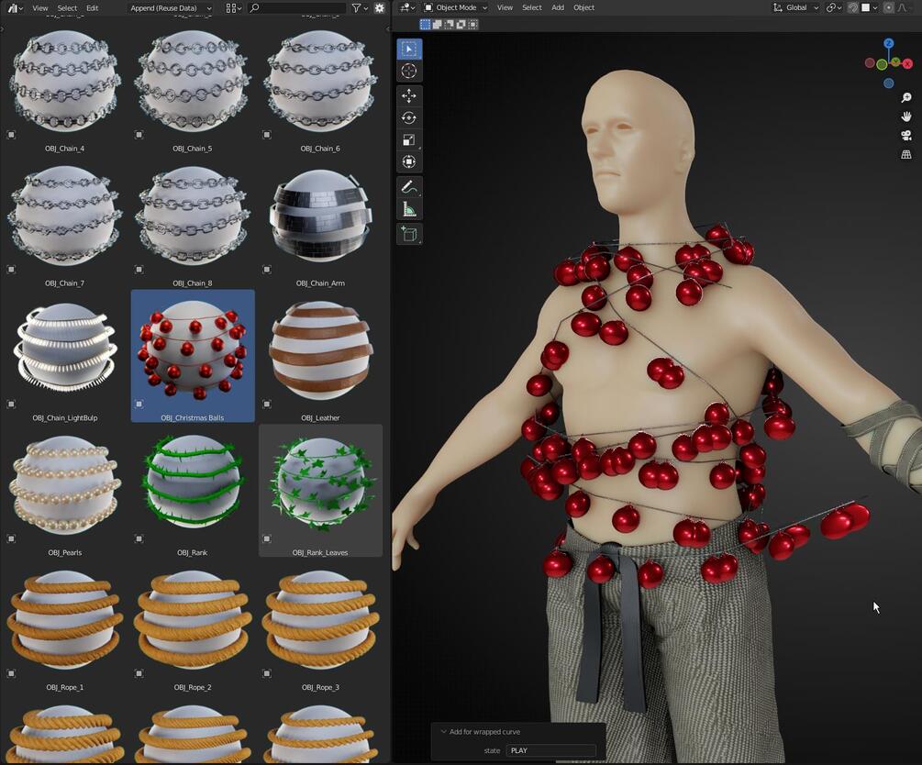Image resolution: width=922 pixels, height=765 pixels.
Task: Select the Annotate pencil tool
Action: pos(408,187)
